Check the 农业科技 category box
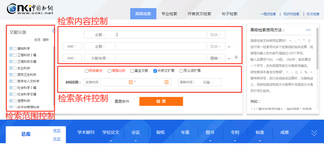Image resolution: width=324 pixels, height=150 pixels. click(x=15, y=68)
